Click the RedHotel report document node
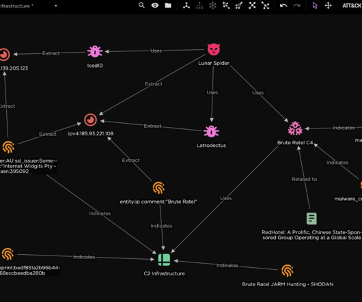This screenshot has width=362, height=302. tap(311, 219)
